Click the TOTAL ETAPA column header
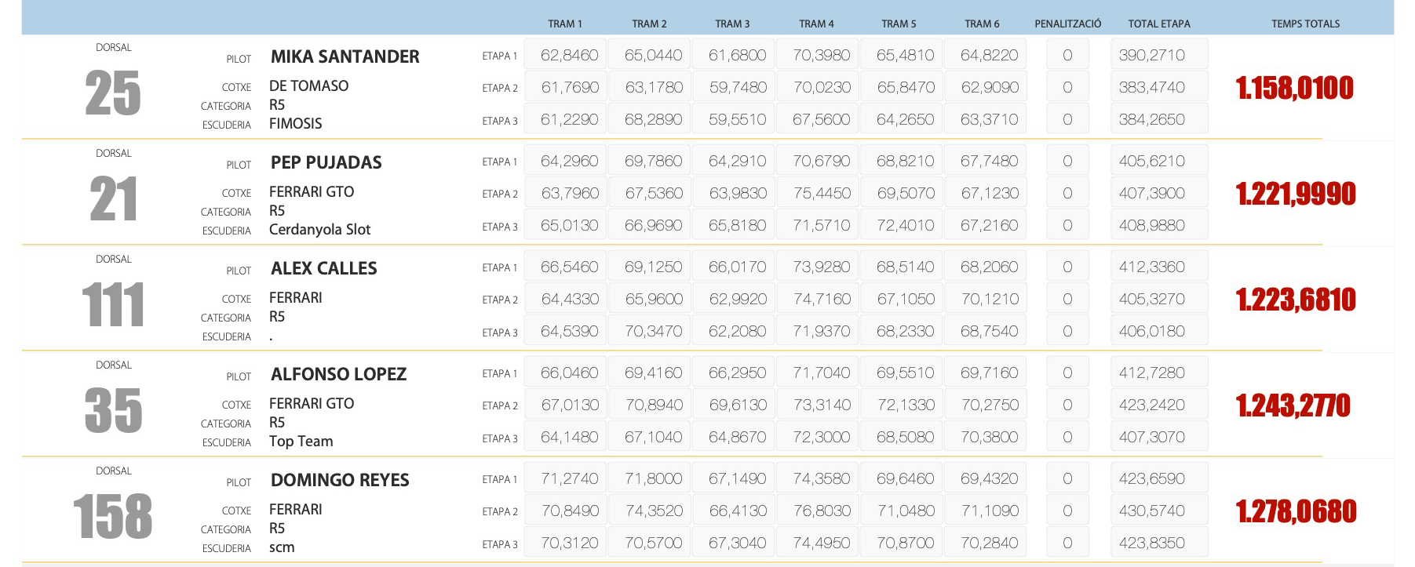Viewport: 1415px width, 567px height. [x=1158, y=24]
